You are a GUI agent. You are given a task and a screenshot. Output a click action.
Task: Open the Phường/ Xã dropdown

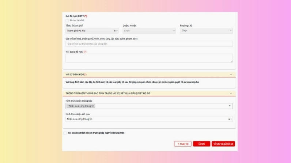click(206, 31)
